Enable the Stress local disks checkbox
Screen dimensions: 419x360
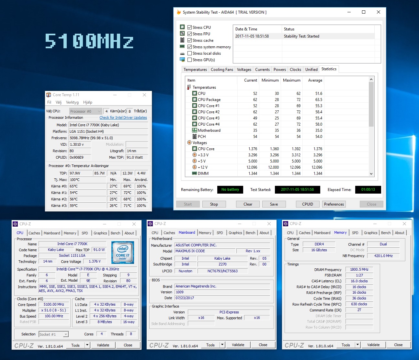(x=190, y=53)
